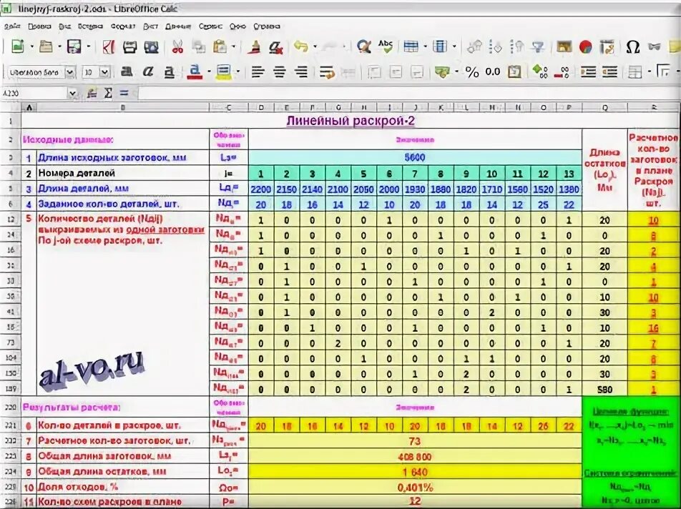Undo the last action
Screen dimensions: 681x509
click(301, 46)
